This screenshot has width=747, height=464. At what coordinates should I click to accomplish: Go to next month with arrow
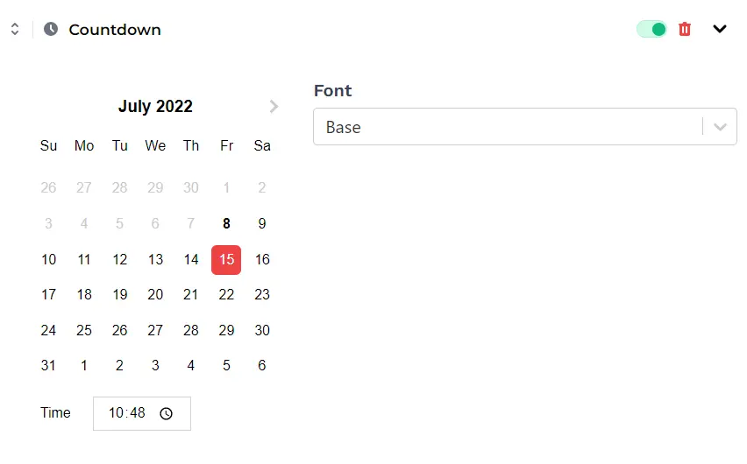[274, 107]
